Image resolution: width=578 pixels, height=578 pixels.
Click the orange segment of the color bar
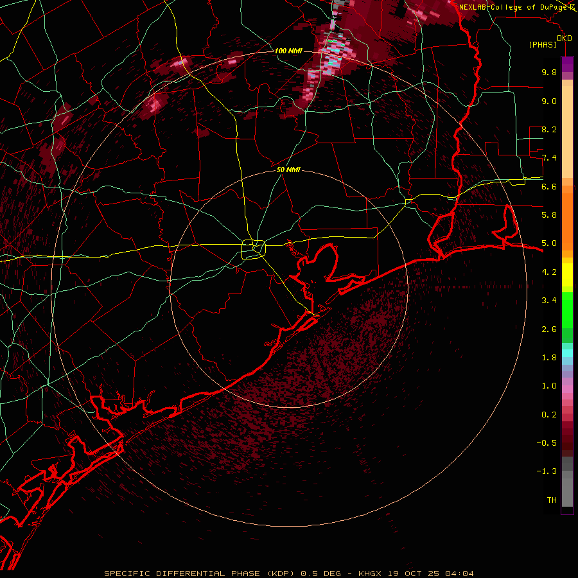coord(567,221)
